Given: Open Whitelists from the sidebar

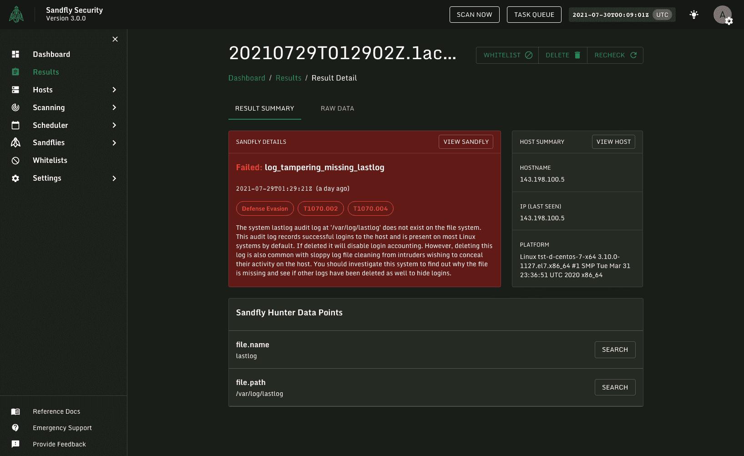Looking at the screenshot, I should point(50,160).
